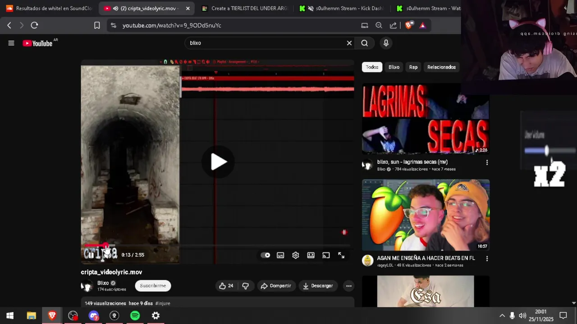Like the video (24 likes)

226,286
